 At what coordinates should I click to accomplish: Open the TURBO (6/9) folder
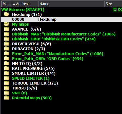click(x=25, y=88)
